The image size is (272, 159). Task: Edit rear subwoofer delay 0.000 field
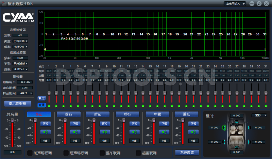(237, 152)
